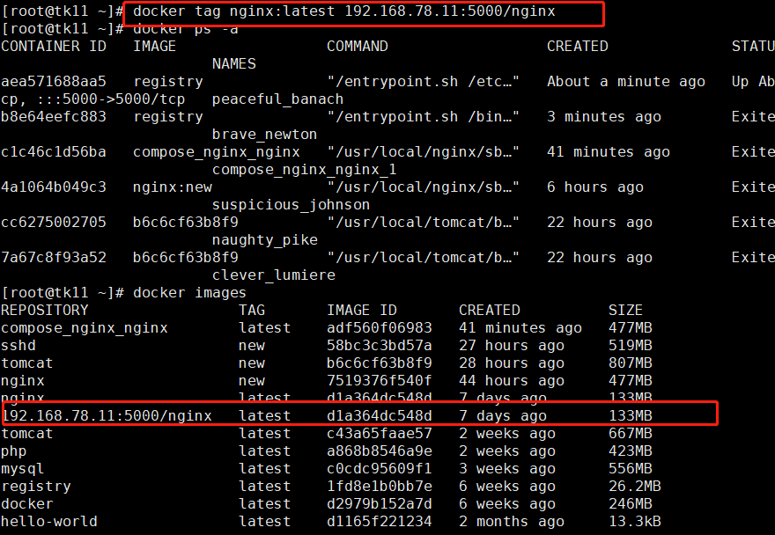Viewport: 775px width, 535px height.
Task: Click the docker tag nginx:latest command text
Action: click(344, 11)
